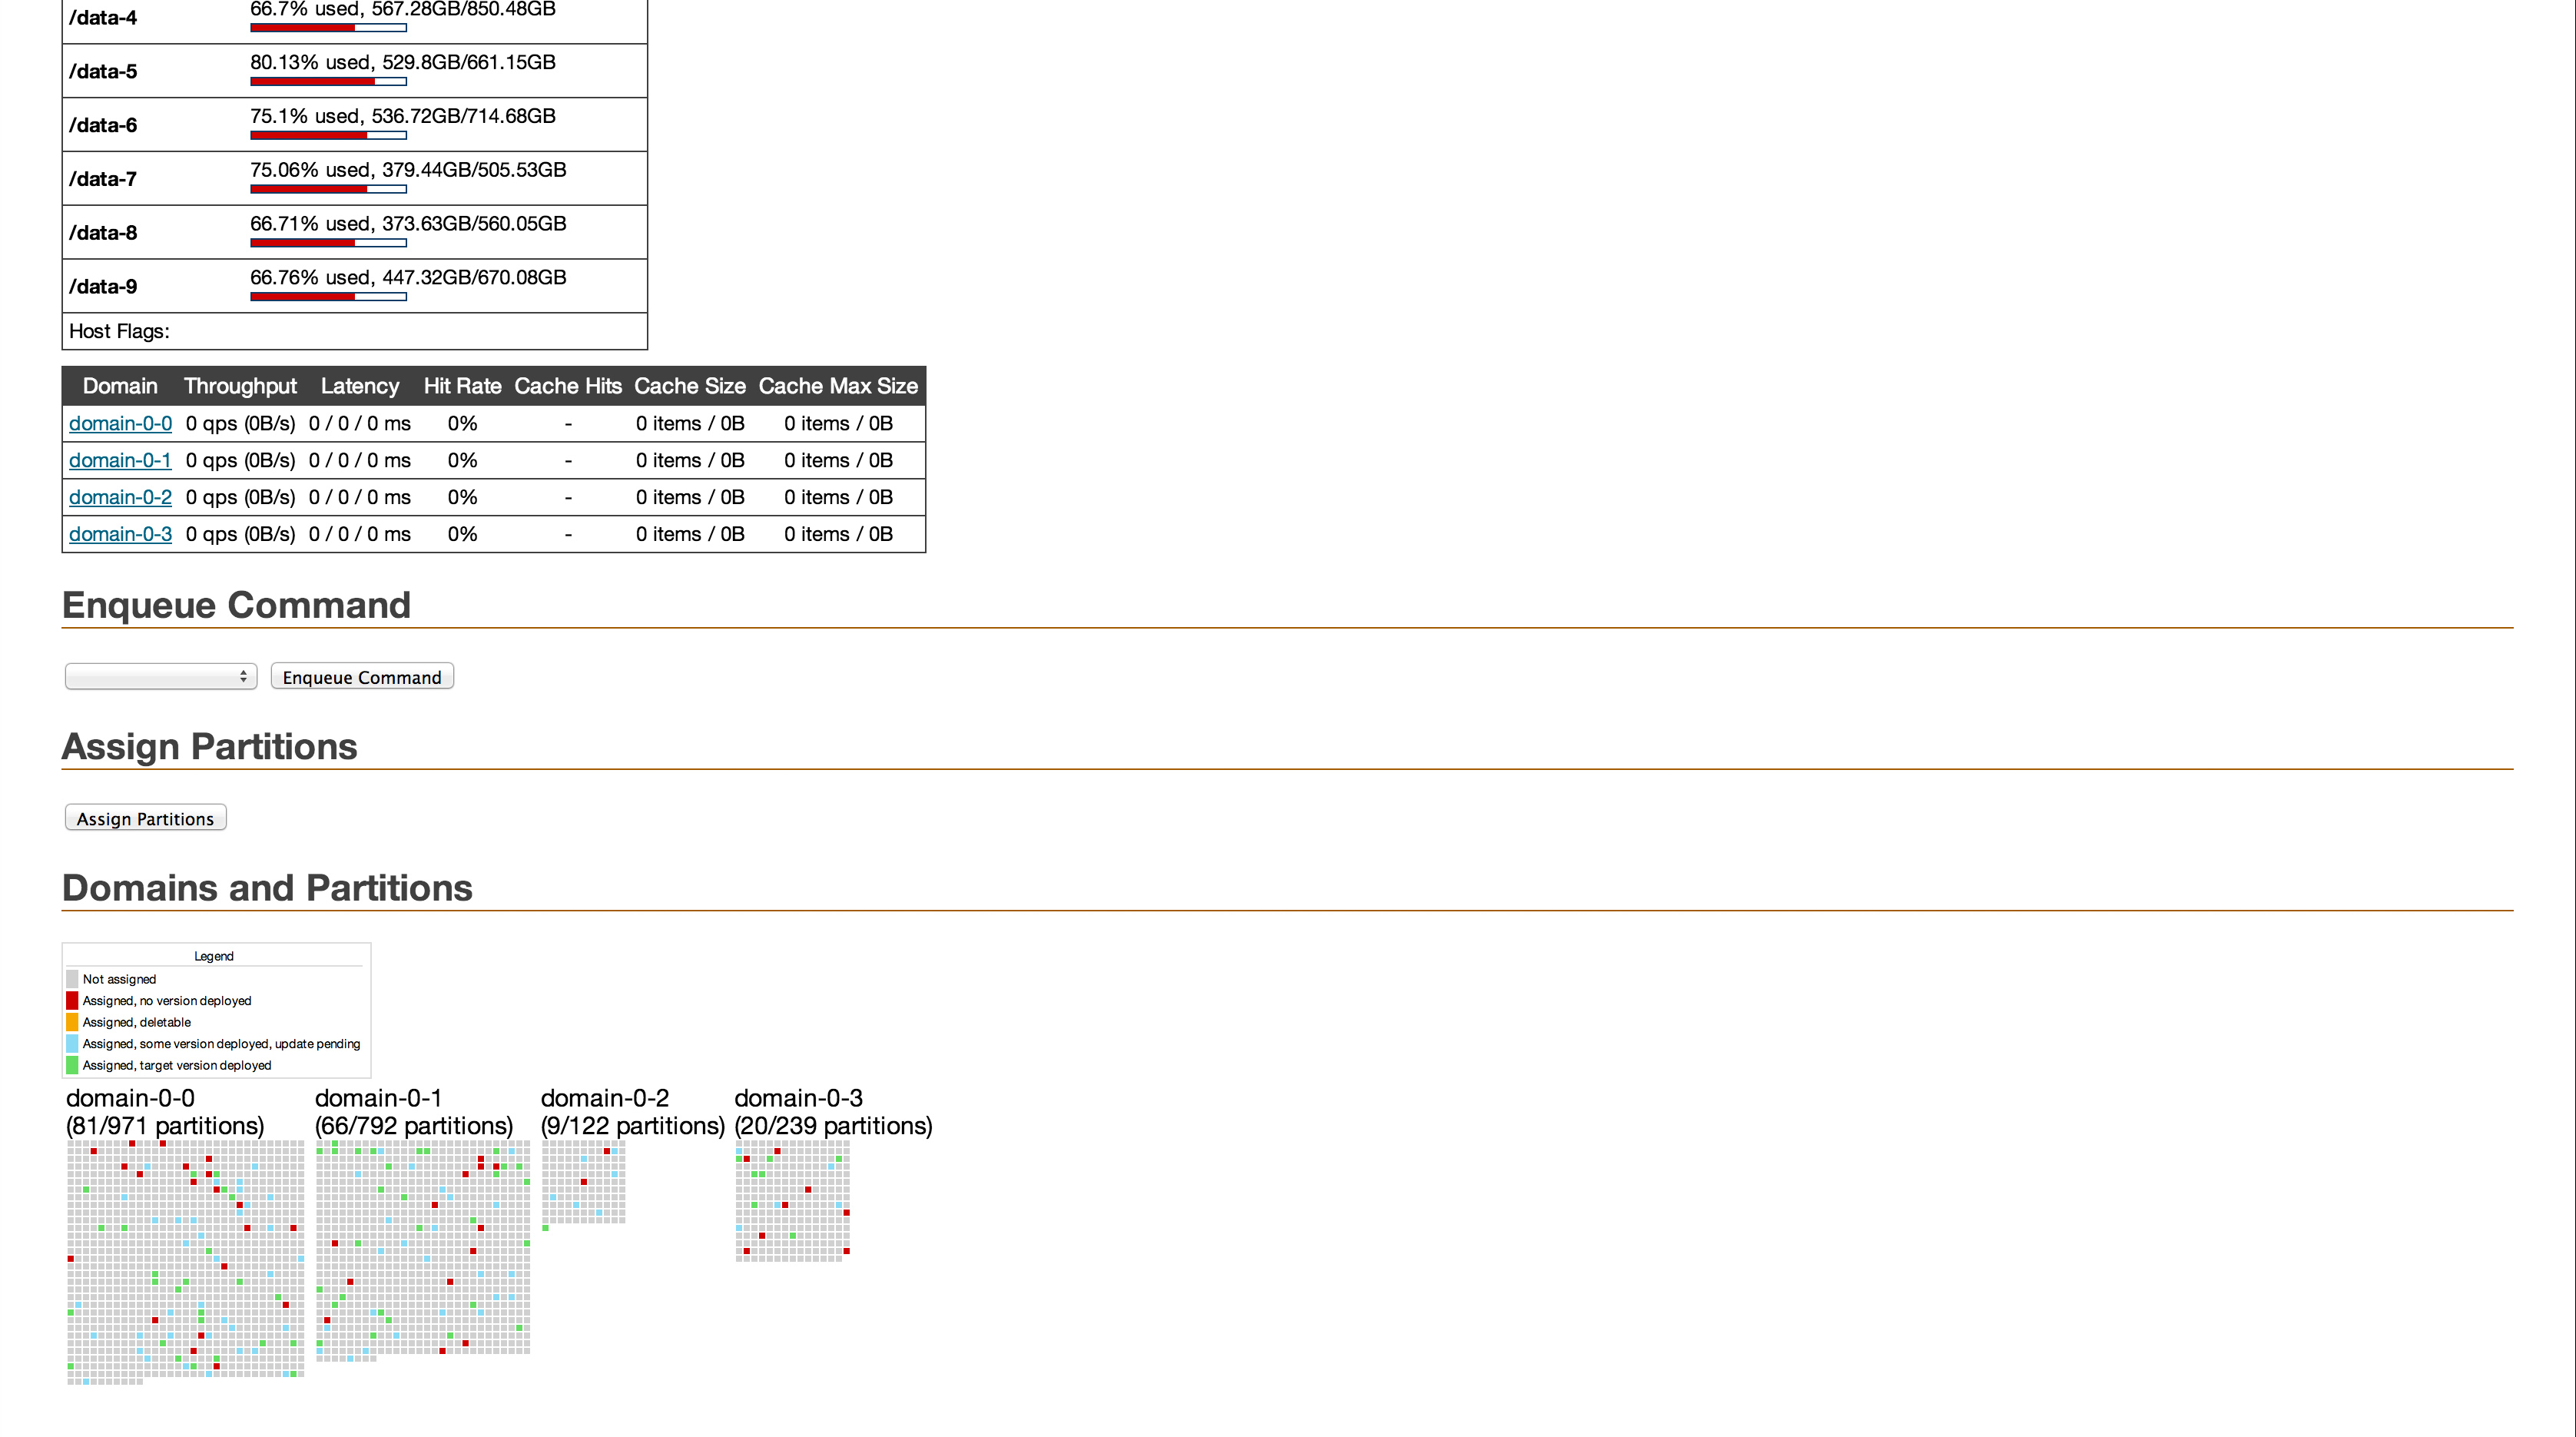Expand the domain-0-2 link
2576x1437 pixels.
(x=118, y=496)
